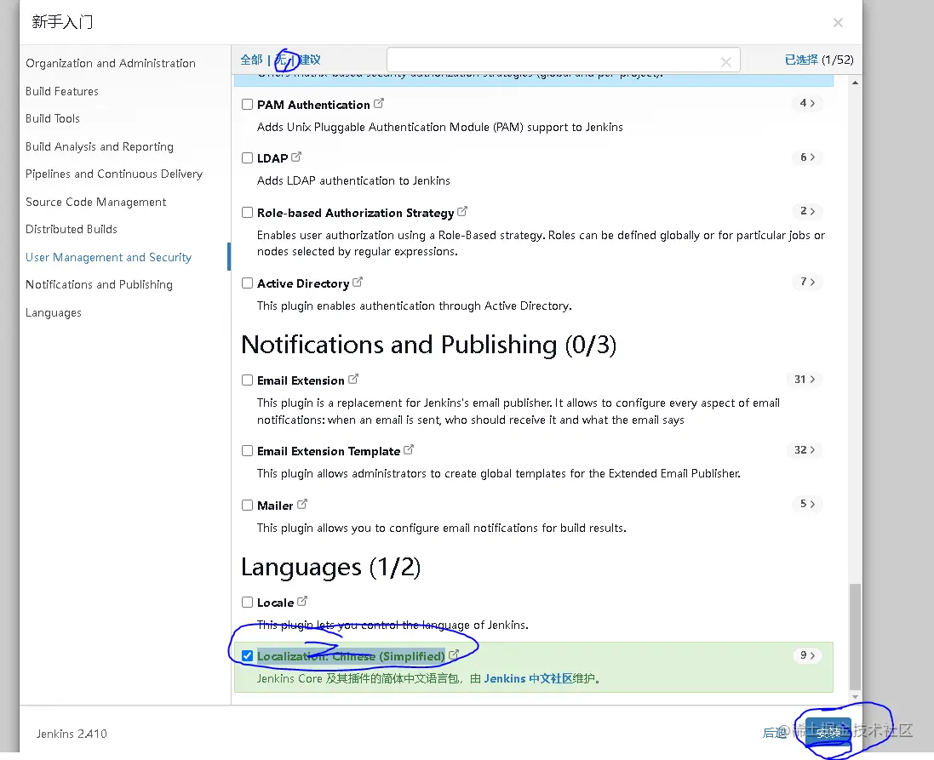Open Role-based Authorization Strategy external link icon
Image resolution: width=934 pixels, height=760 pixels.
pyautogui.click(x=462, y=211)
